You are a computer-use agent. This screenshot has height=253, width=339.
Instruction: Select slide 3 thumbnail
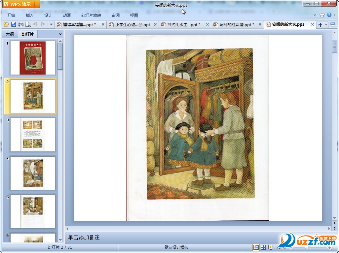coord(33,135)
